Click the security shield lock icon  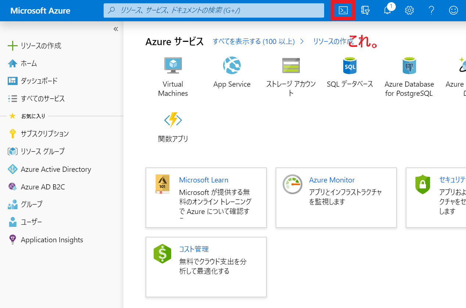point(423,184)
